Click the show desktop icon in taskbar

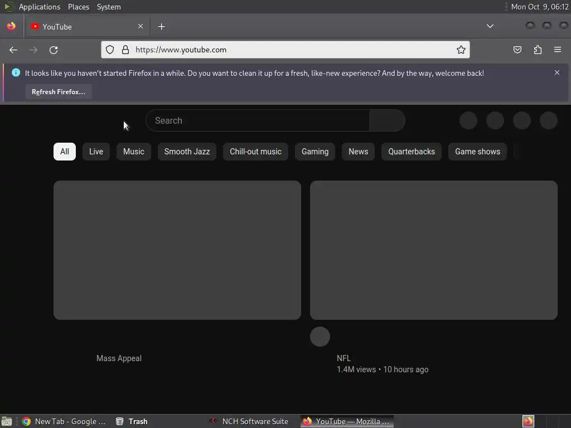[7, 421]
